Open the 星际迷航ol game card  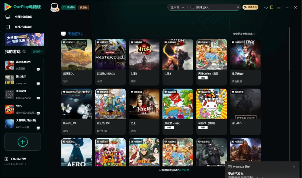pos(245,62)
